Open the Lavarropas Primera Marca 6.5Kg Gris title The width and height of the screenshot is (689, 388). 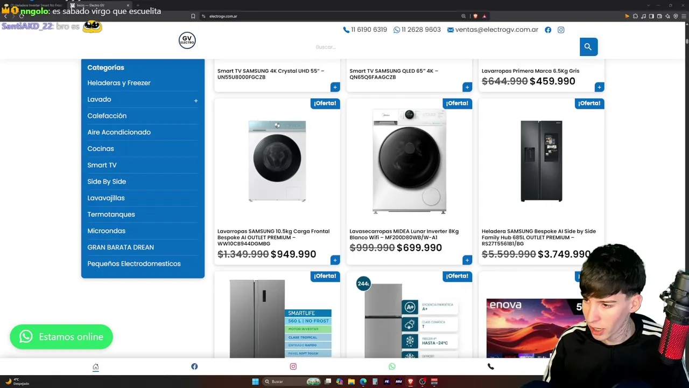[531, 71]
